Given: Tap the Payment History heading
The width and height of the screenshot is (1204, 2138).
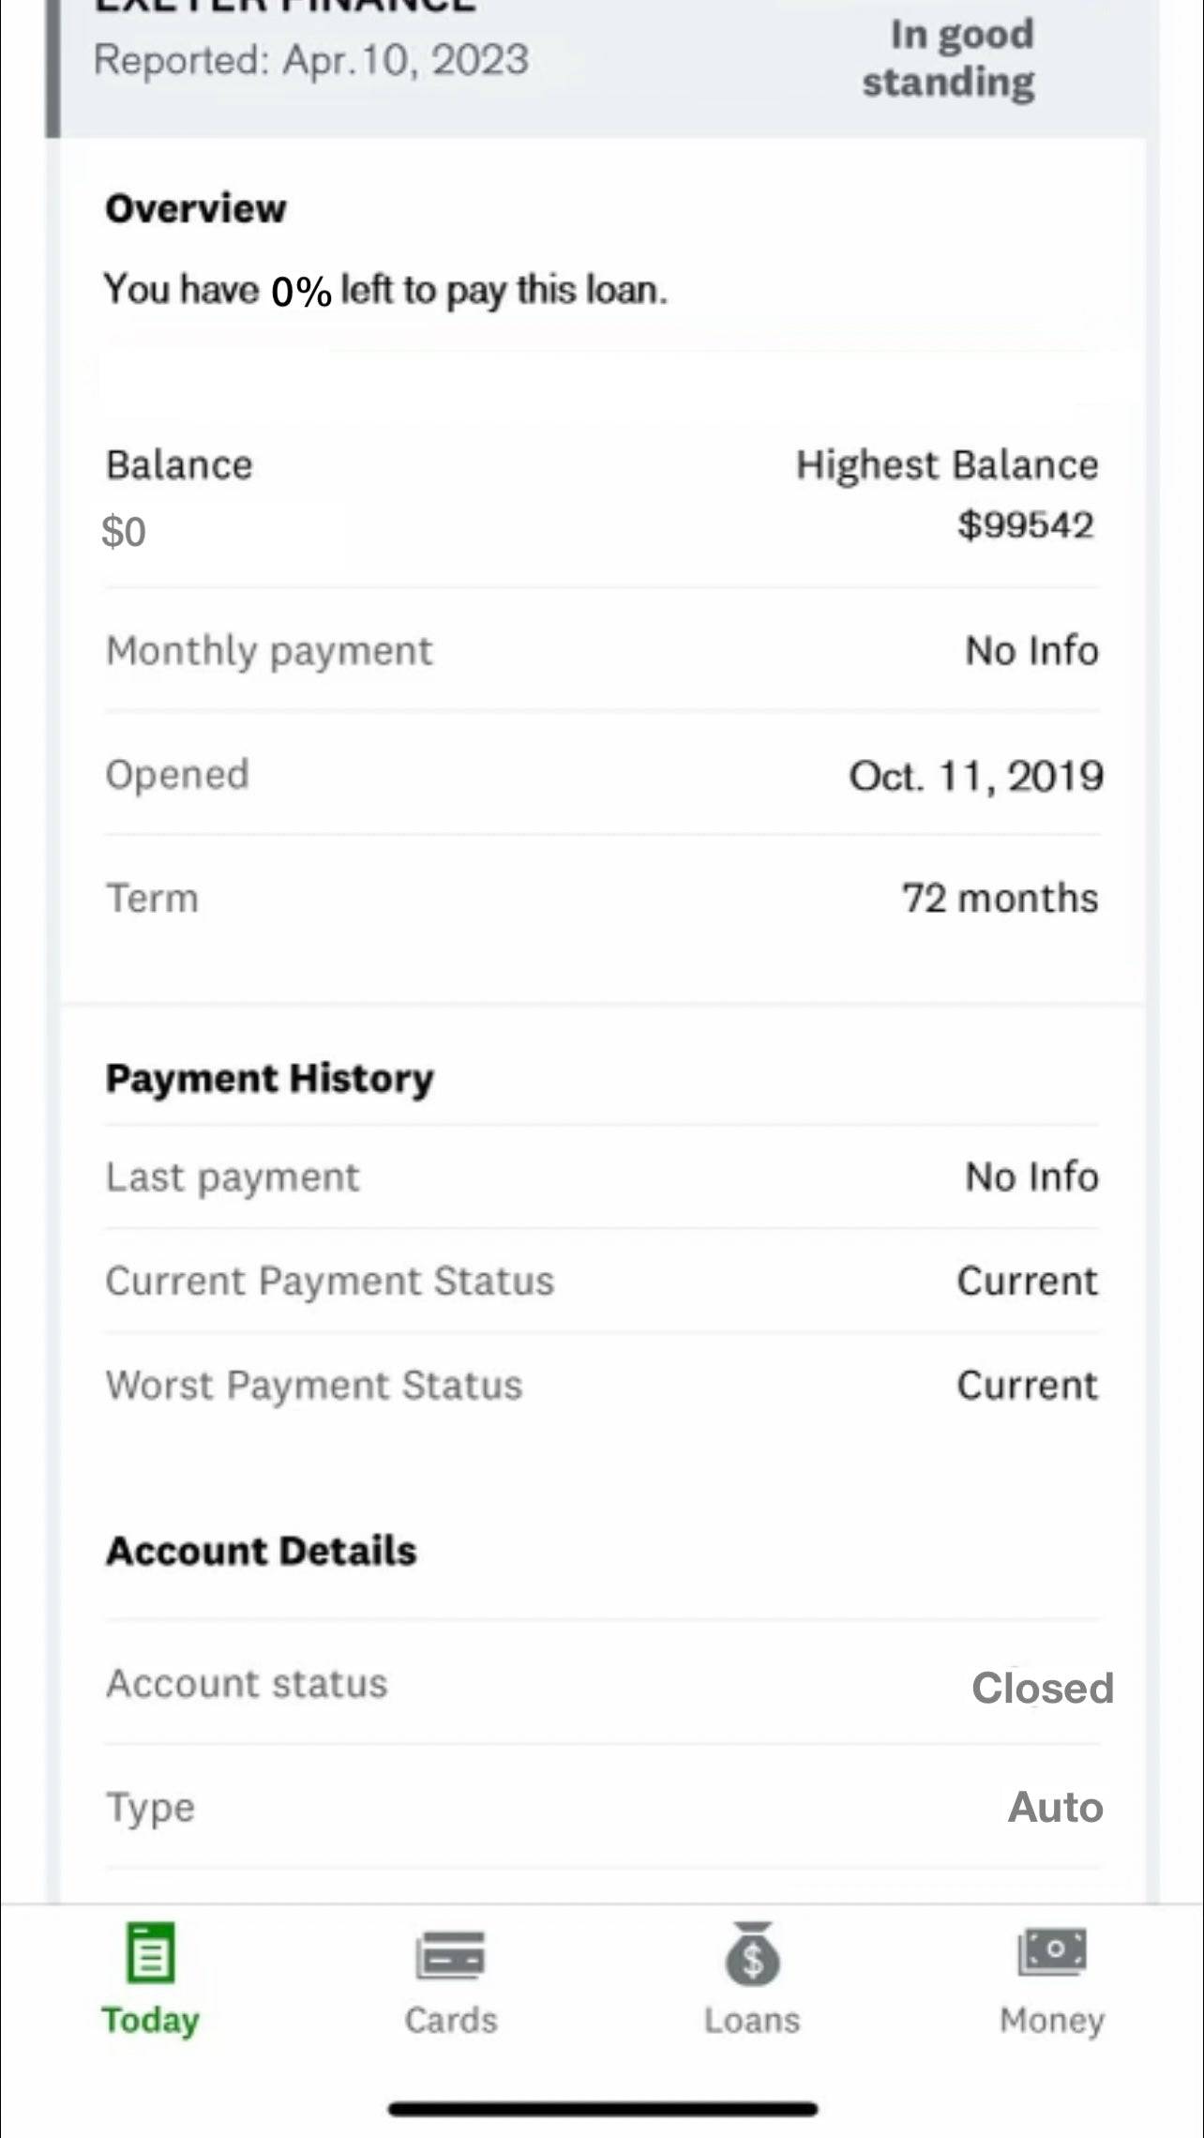Looking at the screenshot, I should tap(269, 1079).
